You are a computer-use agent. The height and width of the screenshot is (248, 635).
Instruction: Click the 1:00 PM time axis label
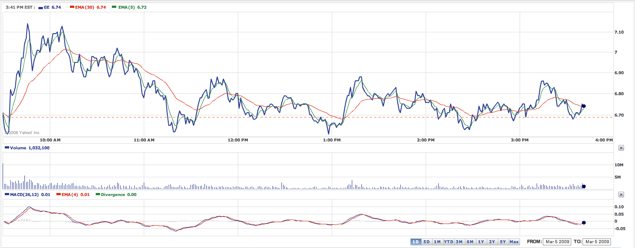332,140
